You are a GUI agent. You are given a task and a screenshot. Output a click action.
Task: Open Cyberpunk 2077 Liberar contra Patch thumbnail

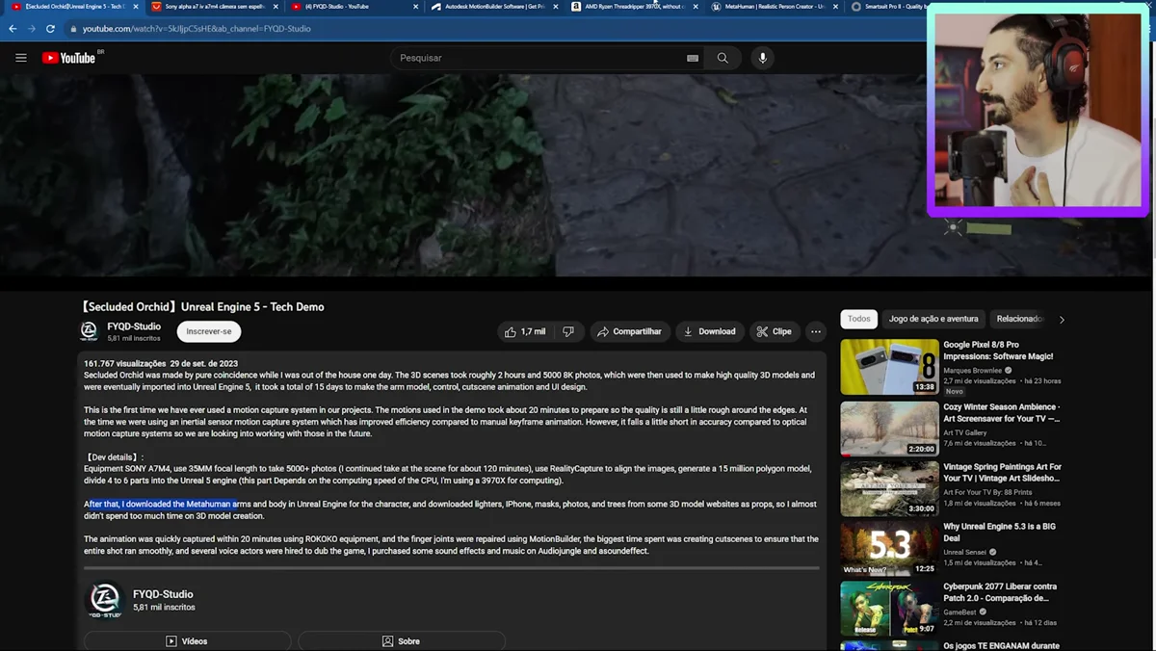tap(889, 609)
